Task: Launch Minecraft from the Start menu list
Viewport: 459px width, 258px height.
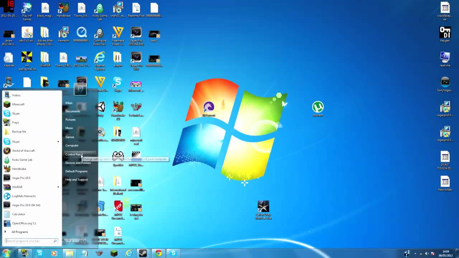Action: 32,104
